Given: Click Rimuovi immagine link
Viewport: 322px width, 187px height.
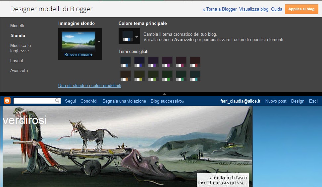Looking at the screenshot, I should tap(79, 54).
